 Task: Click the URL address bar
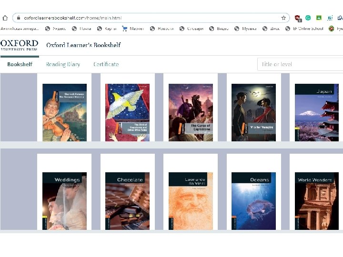[151, 18]
